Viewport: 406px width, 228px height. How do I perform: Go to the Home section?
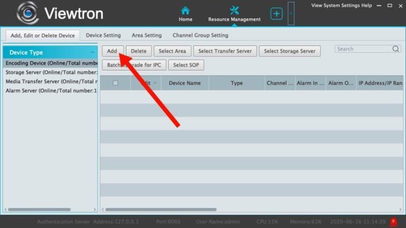point(185,14)
